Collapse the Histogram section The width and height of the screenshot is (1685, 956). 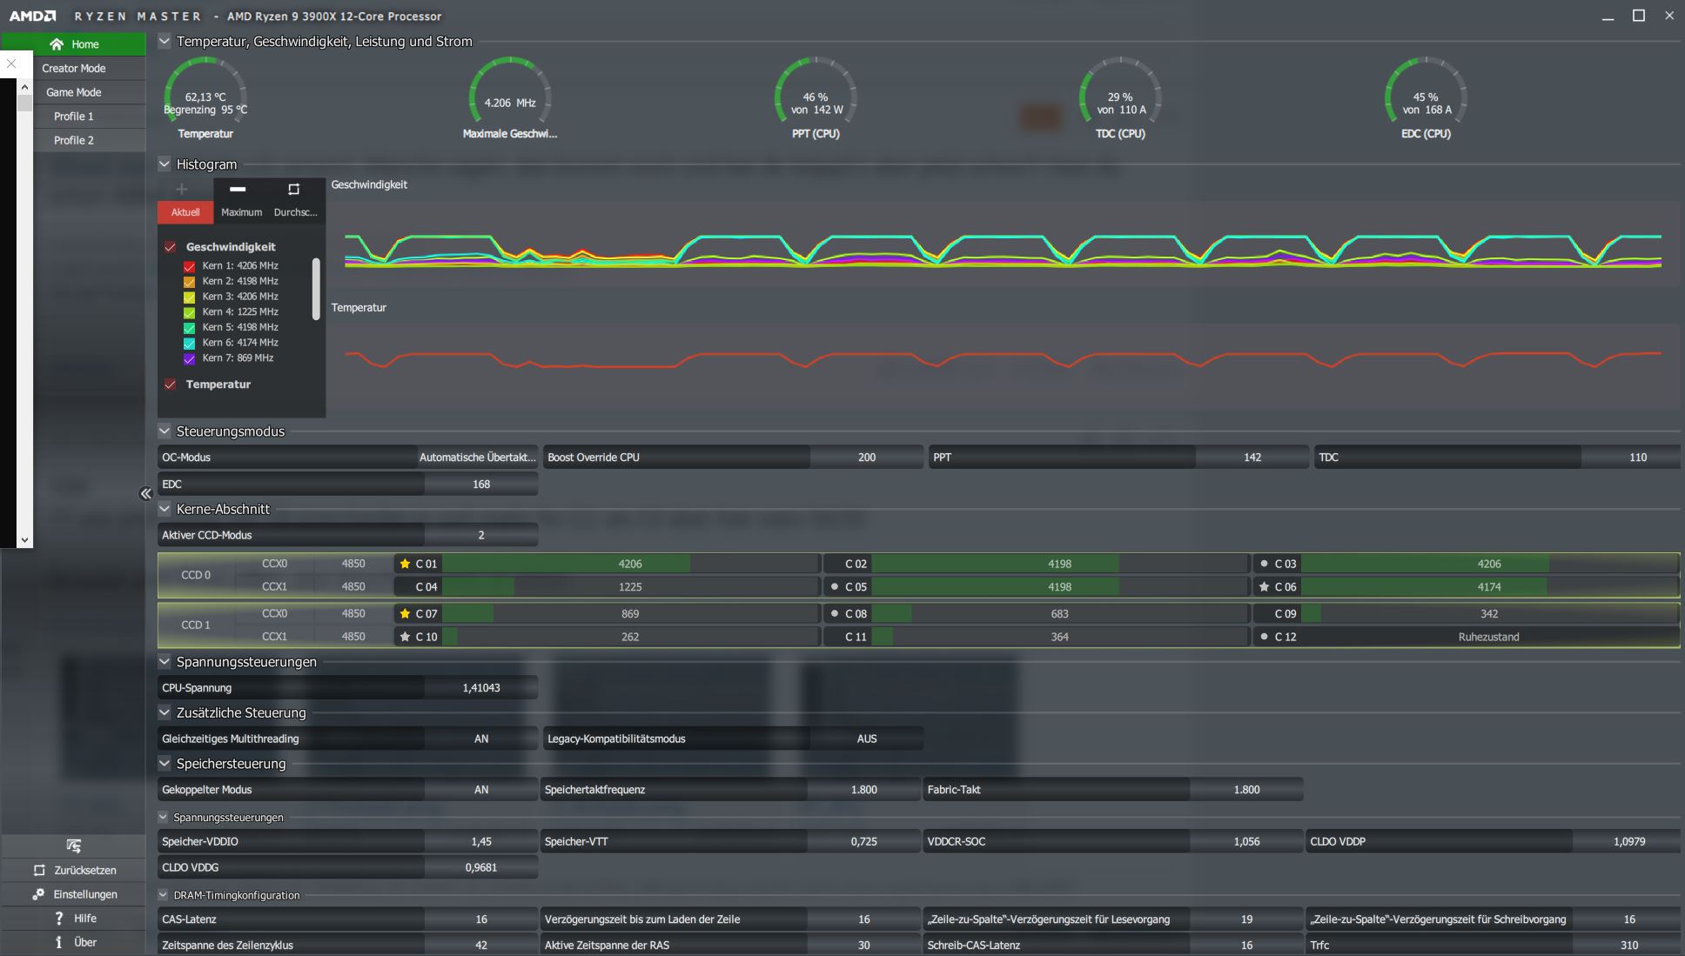point(164,164)
